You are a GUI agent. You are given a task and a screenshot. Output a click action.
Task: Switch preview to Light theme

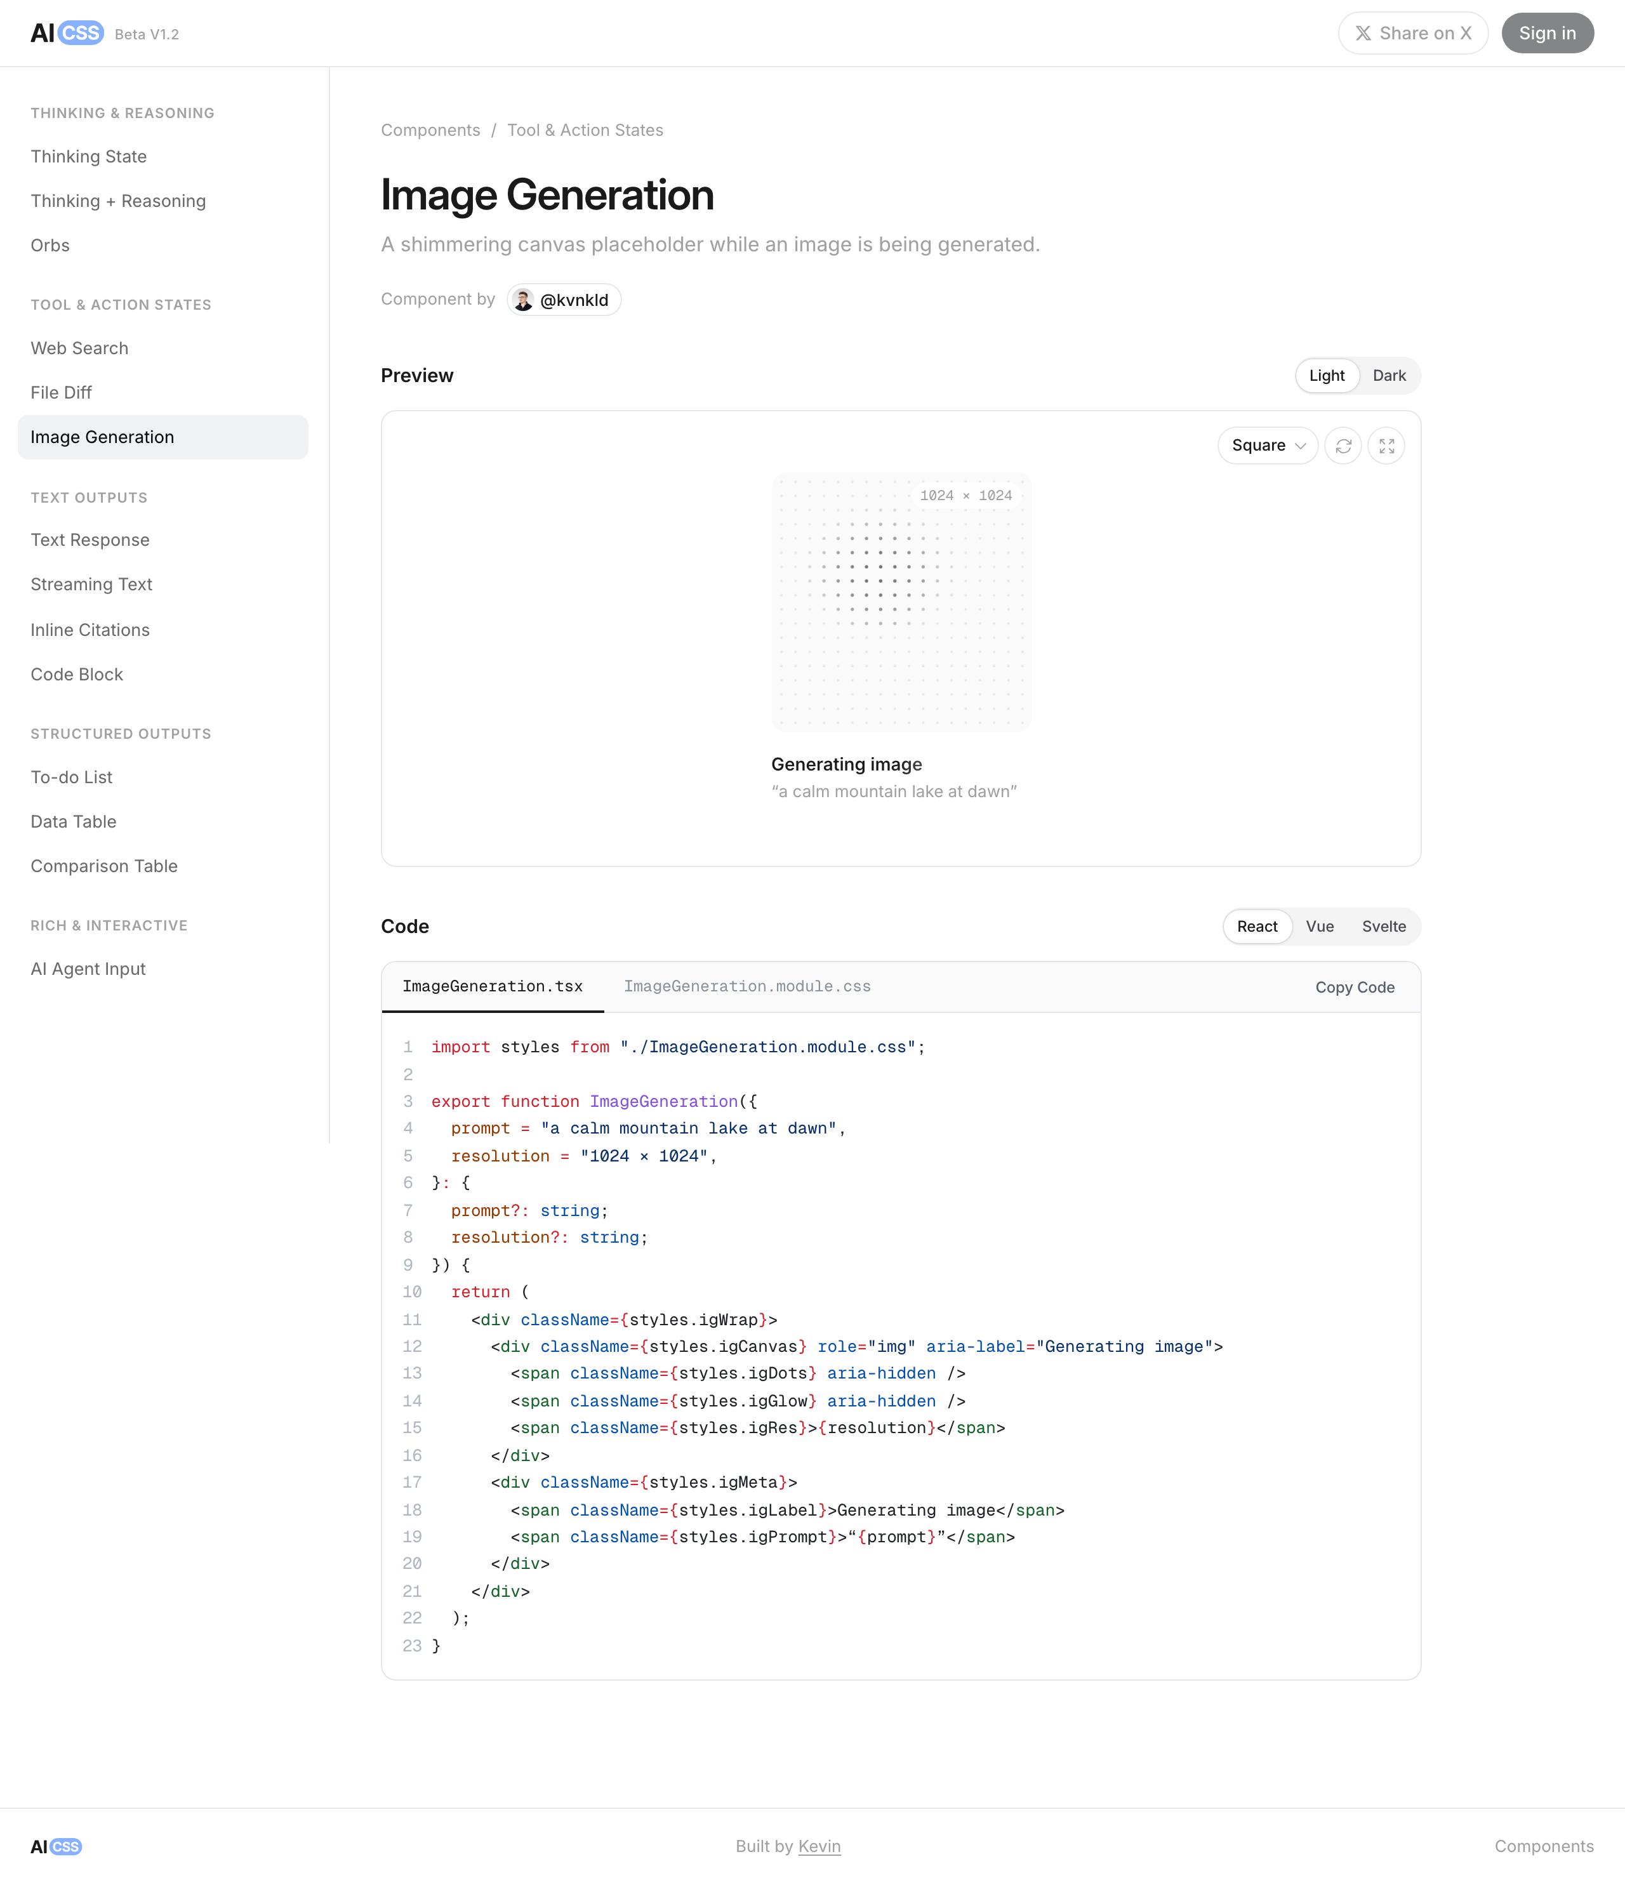click(x=1327, y=376)
